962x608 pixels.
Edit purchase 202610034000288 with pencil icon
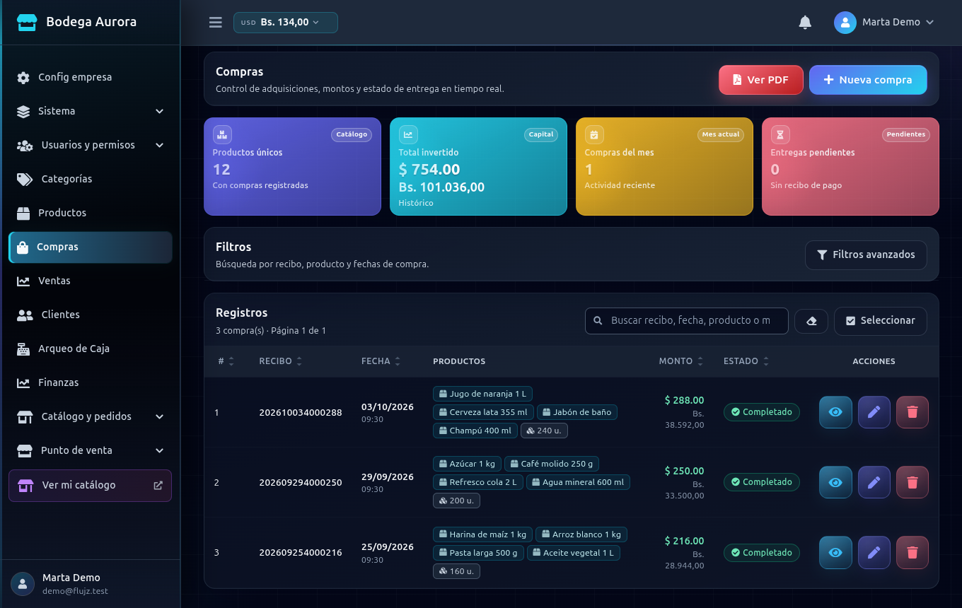(x=874, y=412)
